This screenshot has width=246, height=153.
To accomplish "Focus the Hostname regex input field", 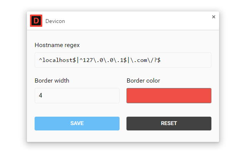I will pyautogui.click(x=123, y=60).
